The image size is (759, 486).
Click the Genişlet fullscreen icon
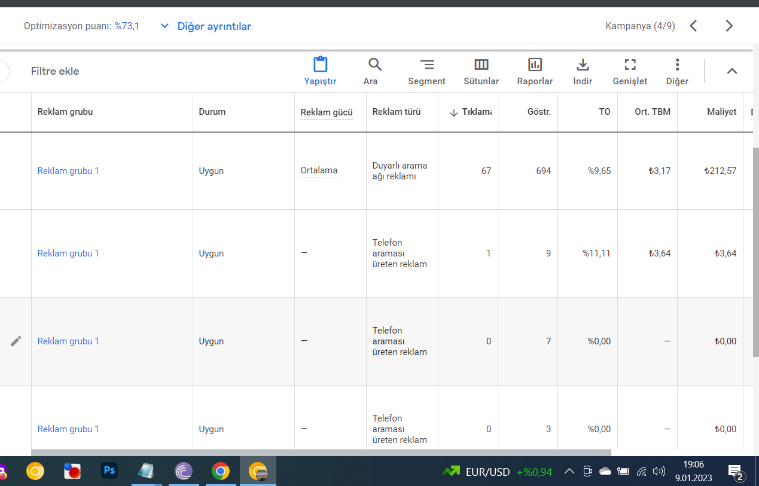click(630, 65)
